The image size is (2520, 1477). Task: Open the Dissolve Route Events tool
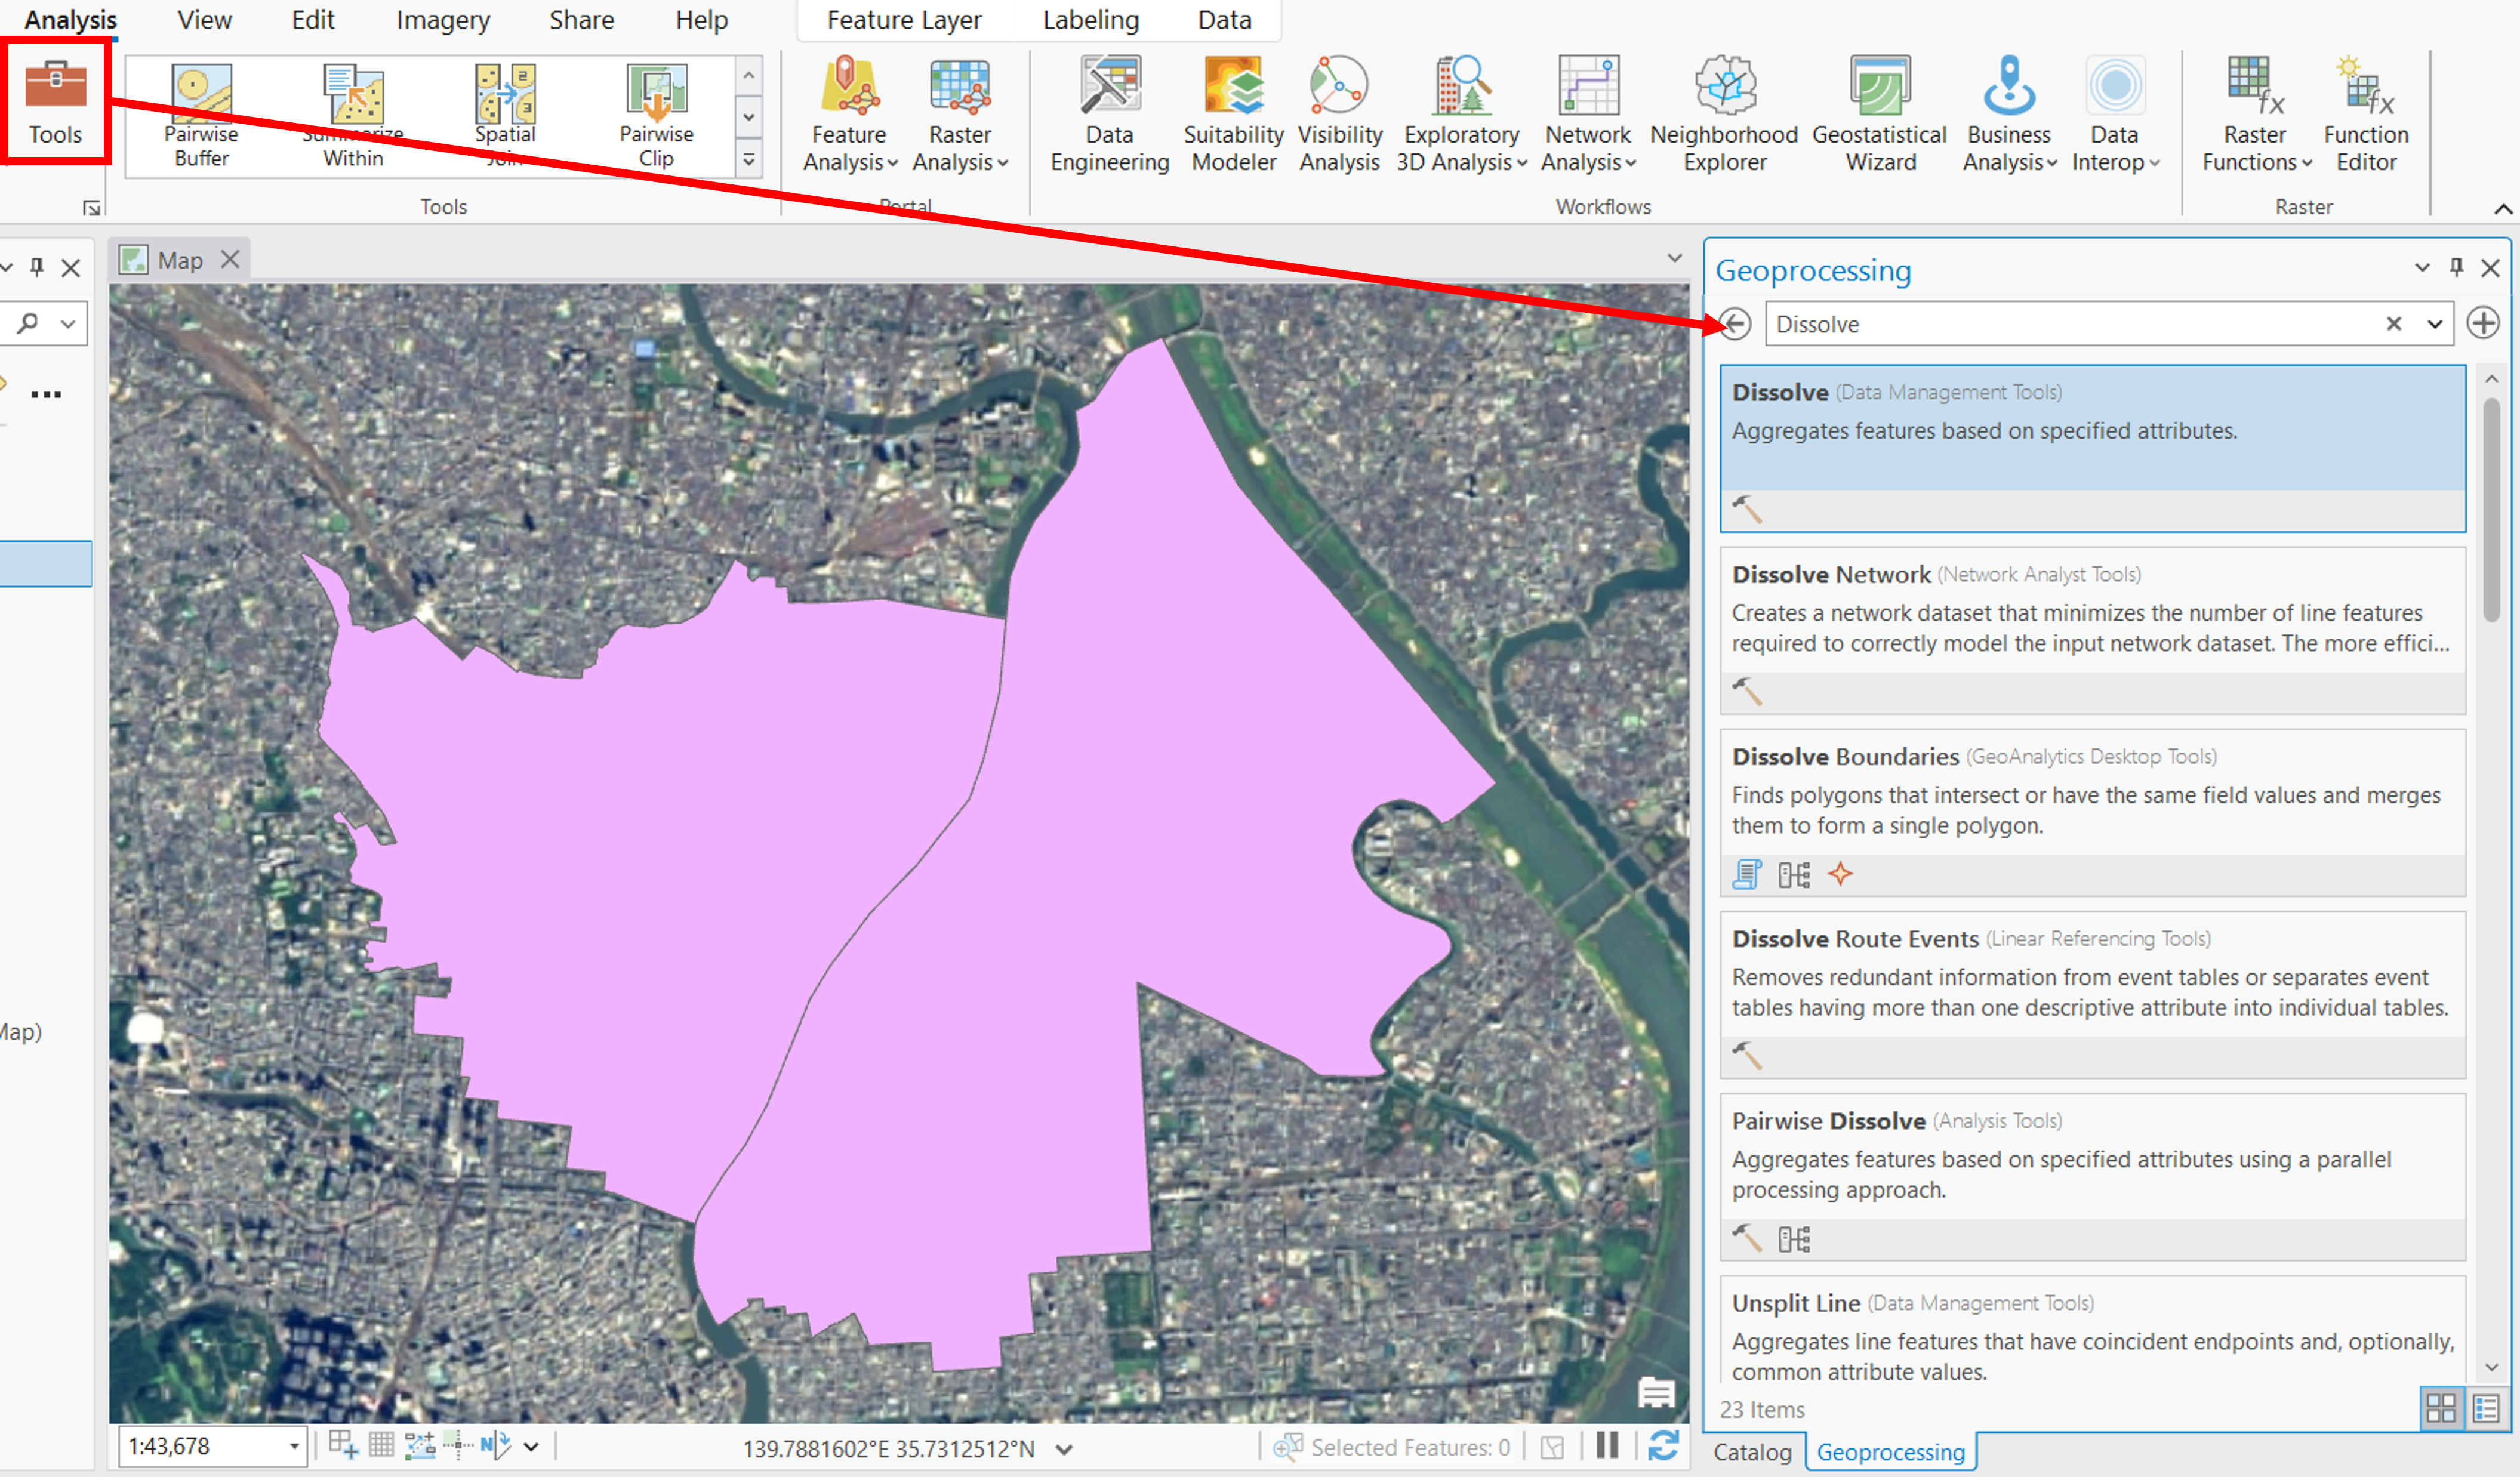(2092, 994)
